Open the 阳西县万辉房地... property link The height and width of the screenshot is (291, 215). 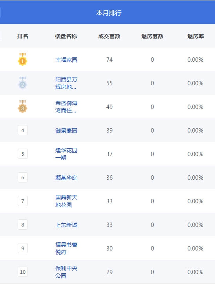66,83
